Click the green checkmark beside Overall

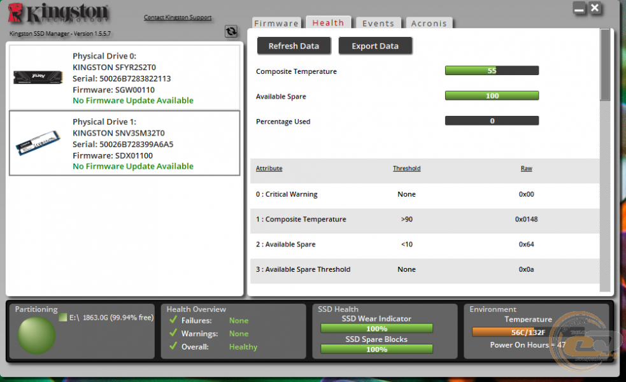pos(173,347)
